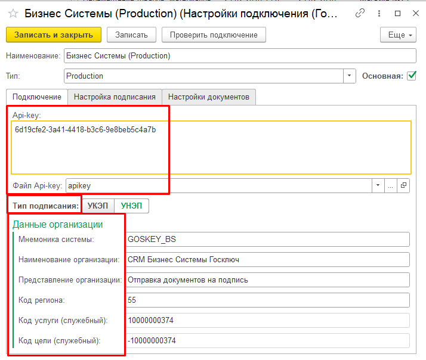Click into the Api-key text area

(211, 147)
